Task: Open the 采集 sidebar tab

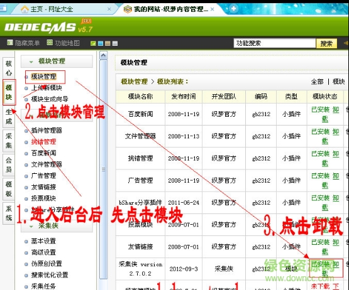Action: pyautogui.click(x=9, y=141)
